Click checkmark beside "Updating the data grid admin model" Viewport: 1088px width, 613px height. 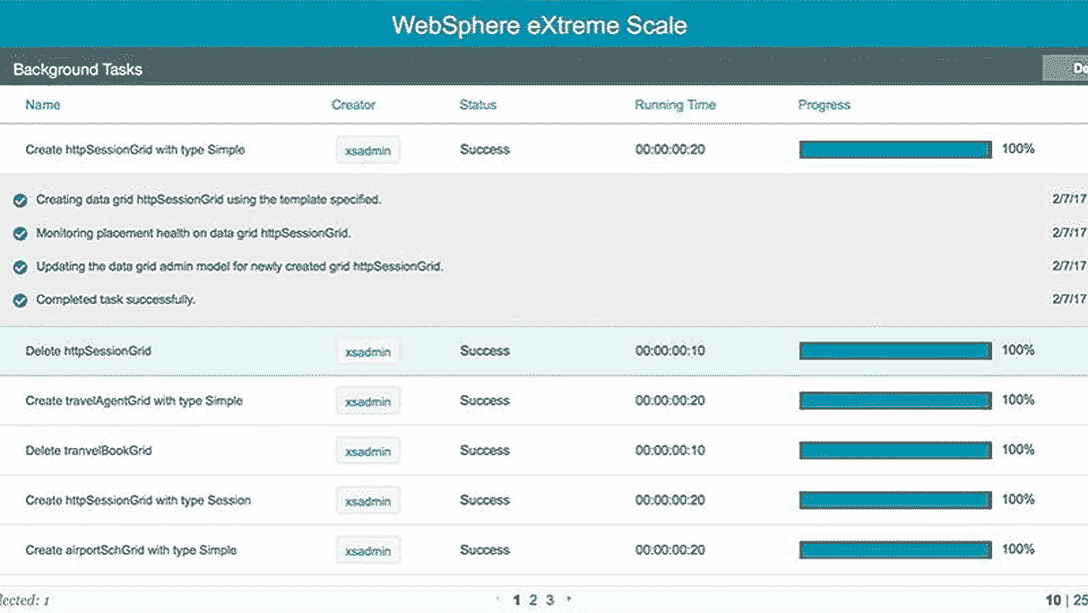tap(20, 266)
